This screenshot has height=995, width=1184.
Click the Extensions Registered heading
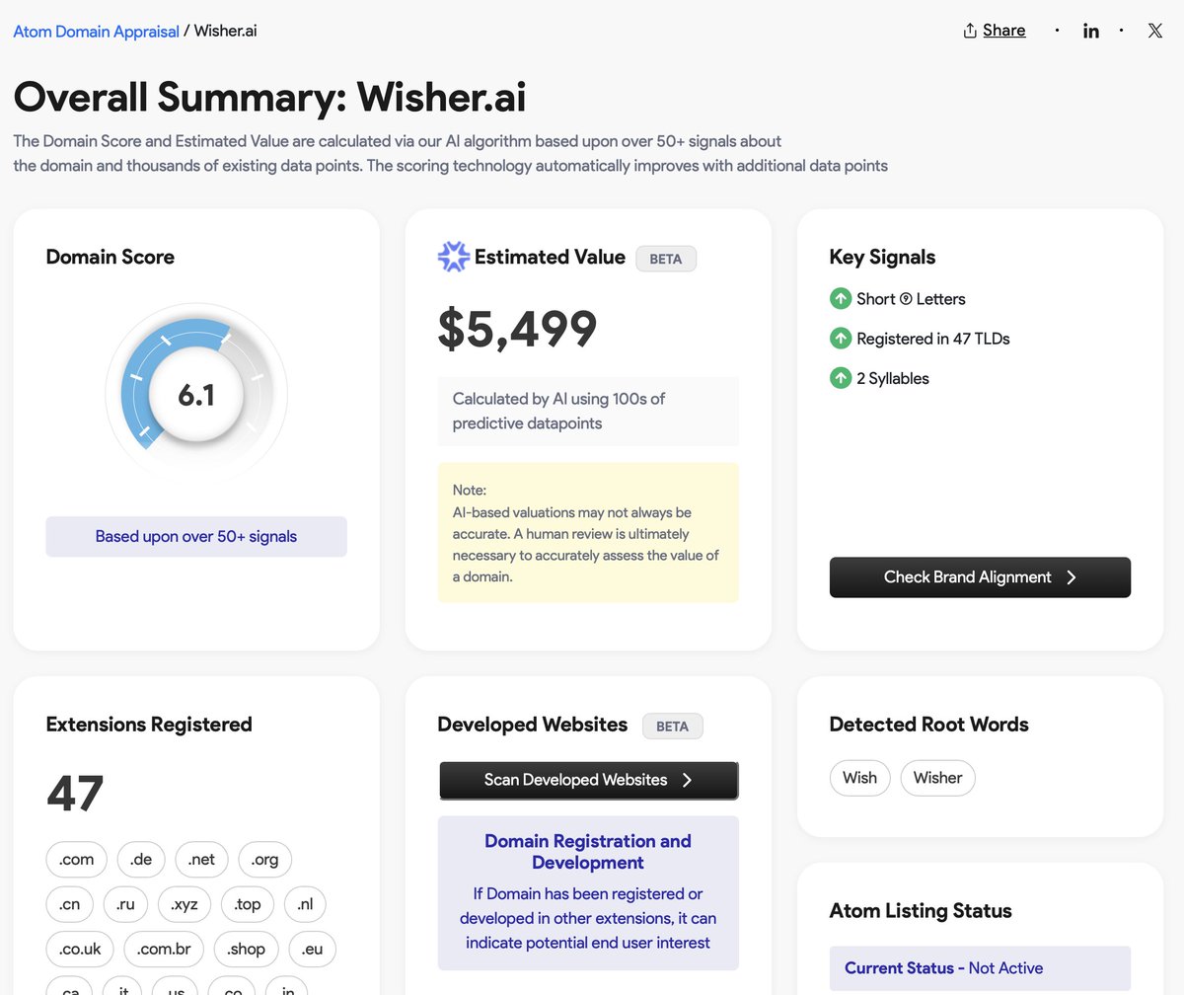[149, 725]
